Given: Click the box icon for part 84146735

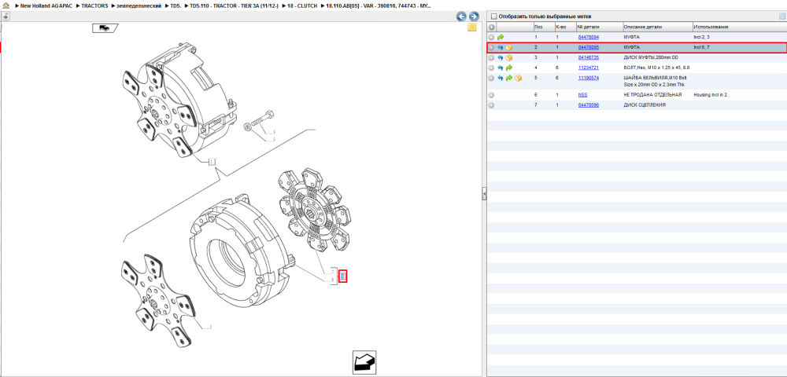Looking at the screenshot, I should [x=509, y=57].
